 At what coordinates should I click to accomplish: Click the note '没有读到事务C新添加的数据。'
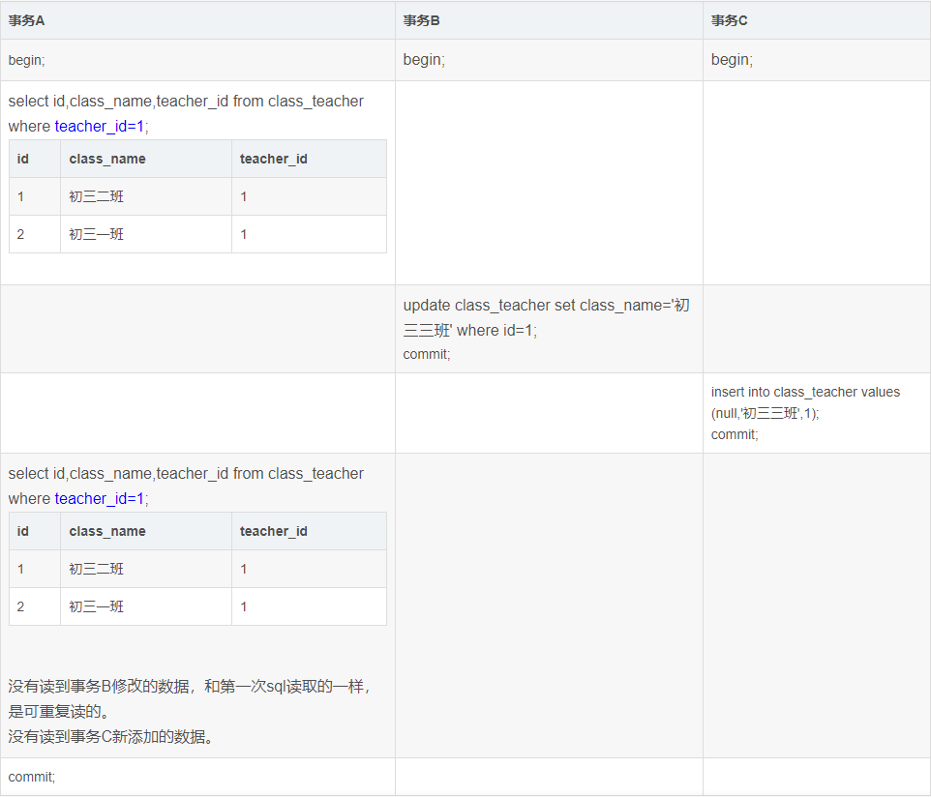[111, 736]
